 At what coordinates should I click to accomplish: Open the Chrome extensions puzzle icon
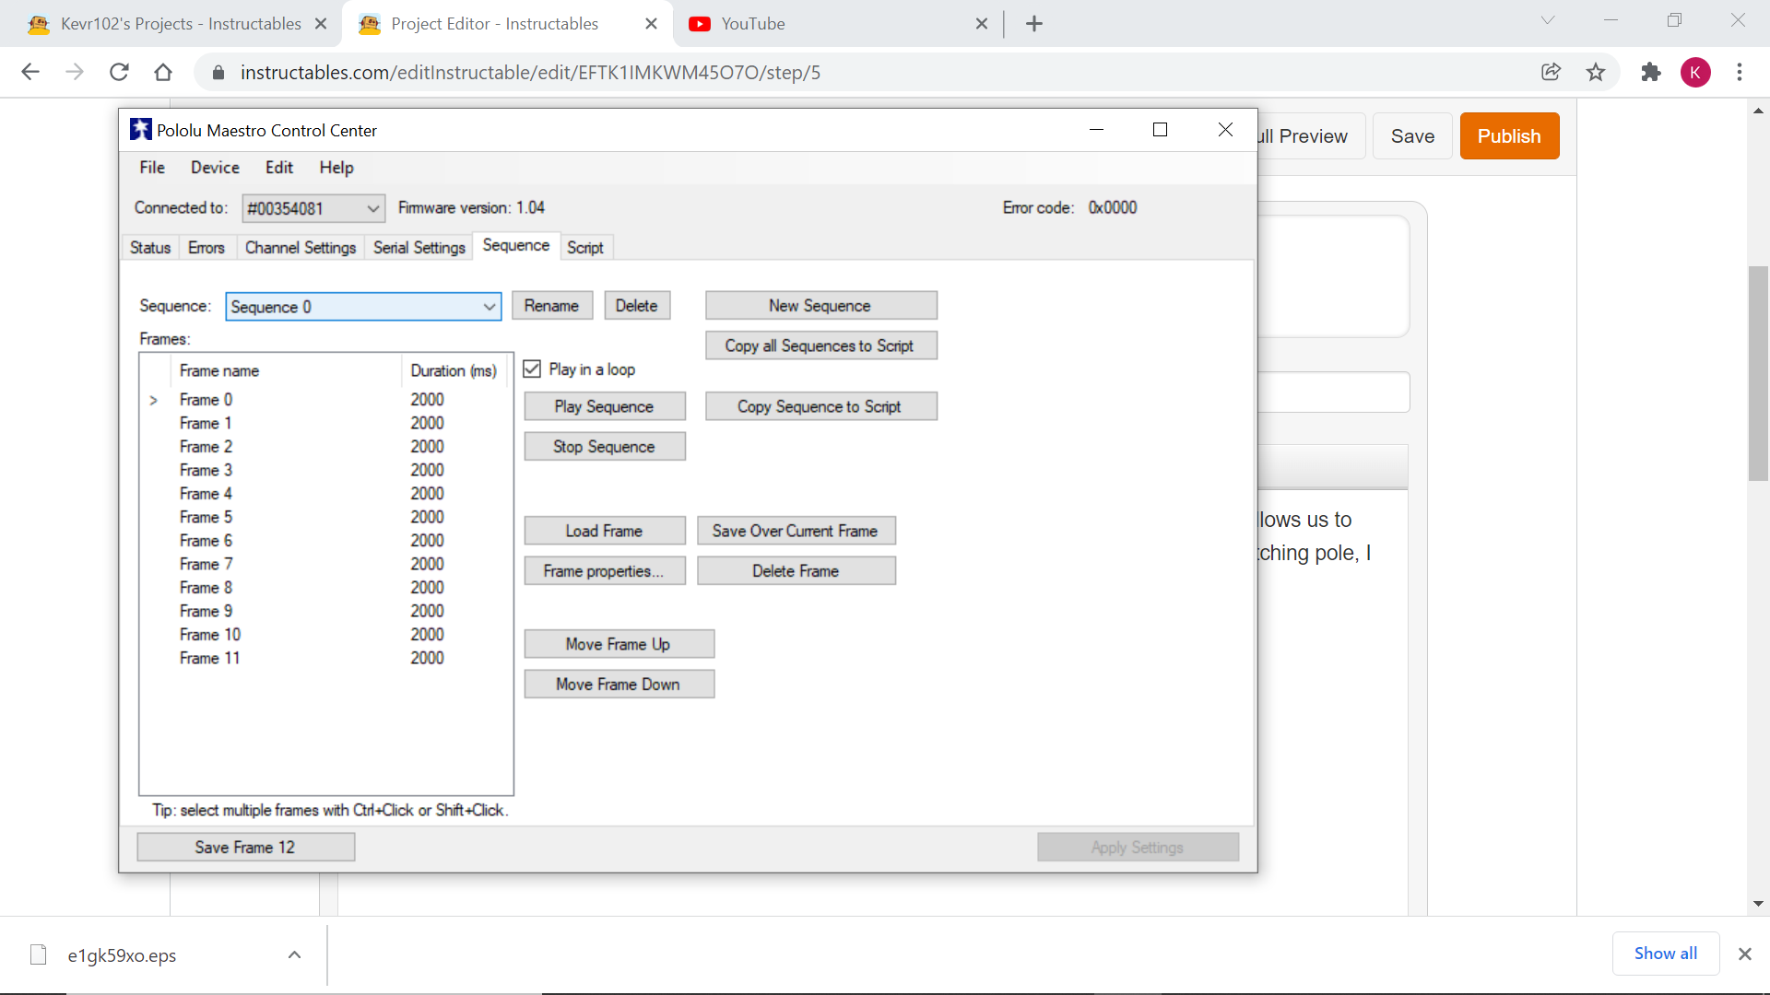(x=1651, y=72)
